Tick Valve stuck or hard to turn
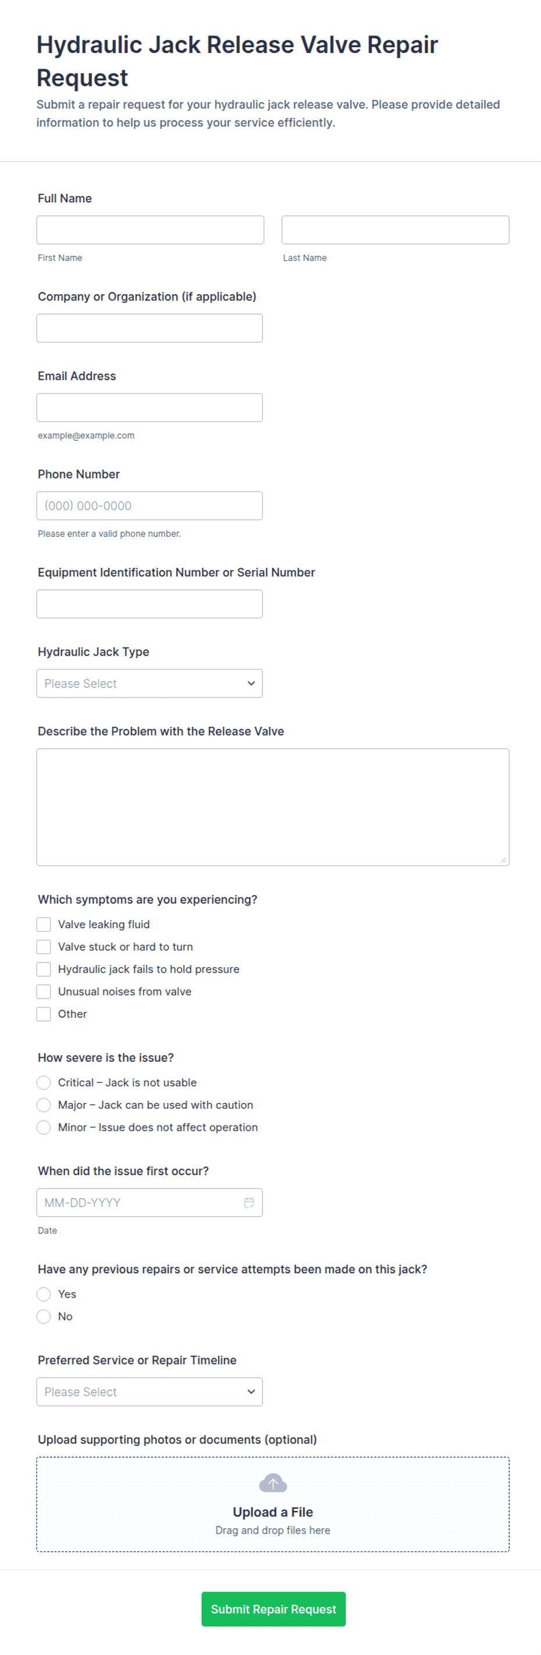 pos(44,947)
